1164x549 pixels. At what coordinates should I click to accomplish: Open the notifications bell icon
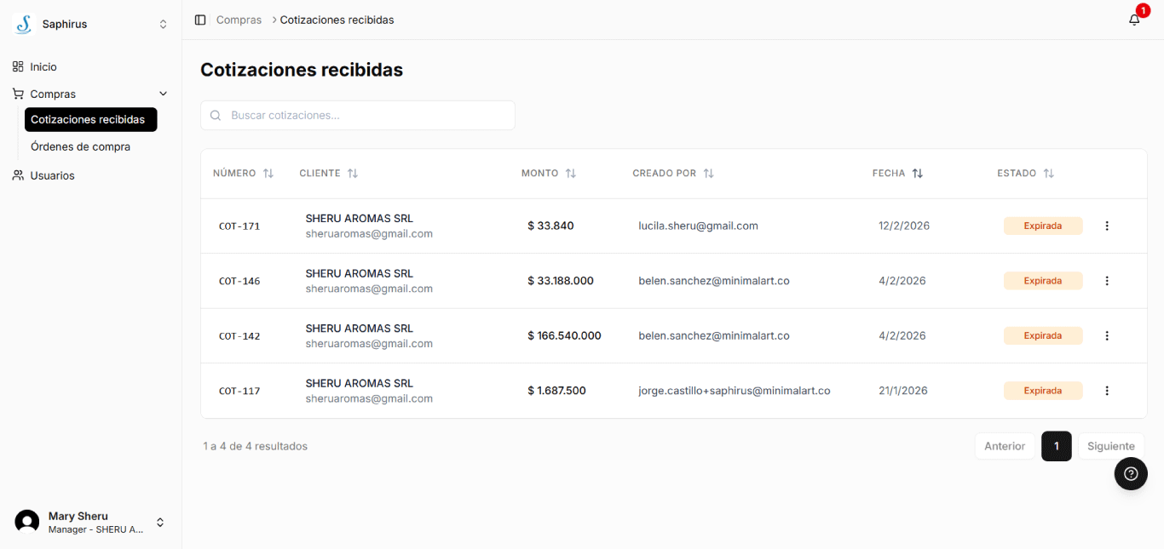click(x=1134, y=20)
